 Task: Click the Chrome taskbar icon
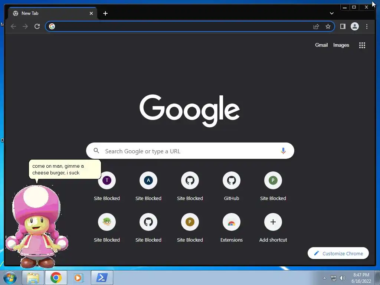tap(56, 278)
